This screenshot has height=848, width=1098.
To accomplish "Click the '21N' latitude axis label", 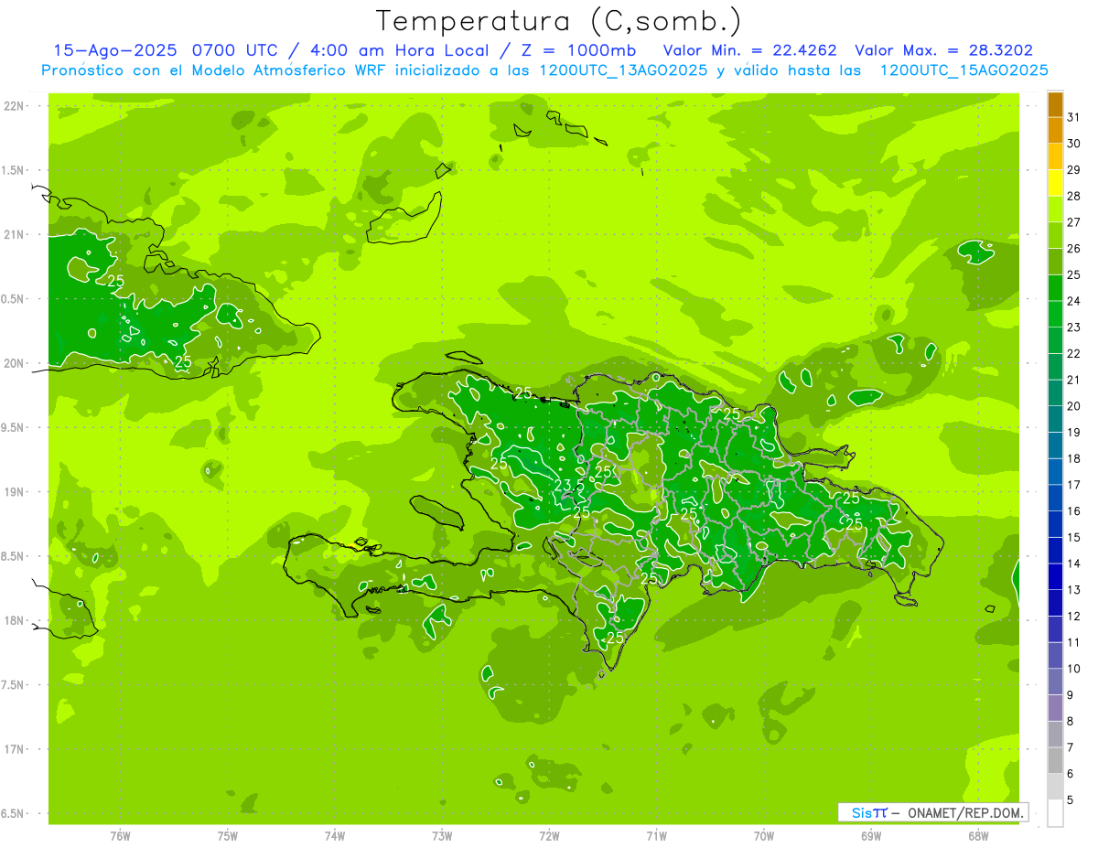I will 14,235.
